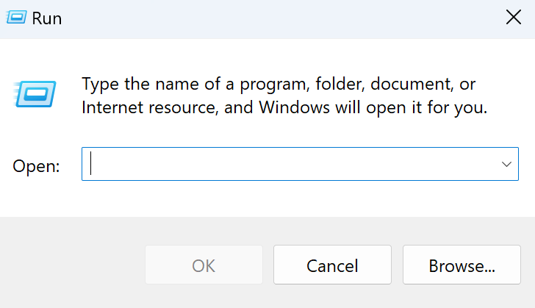Screen dimensions: 535x308
Task: Expand the Open combo box history chevron
Action: point(506,164)
